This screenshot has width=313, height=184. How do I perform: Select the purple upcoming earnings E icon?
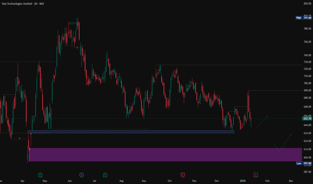pyautogui.click(x=256, y=175)
